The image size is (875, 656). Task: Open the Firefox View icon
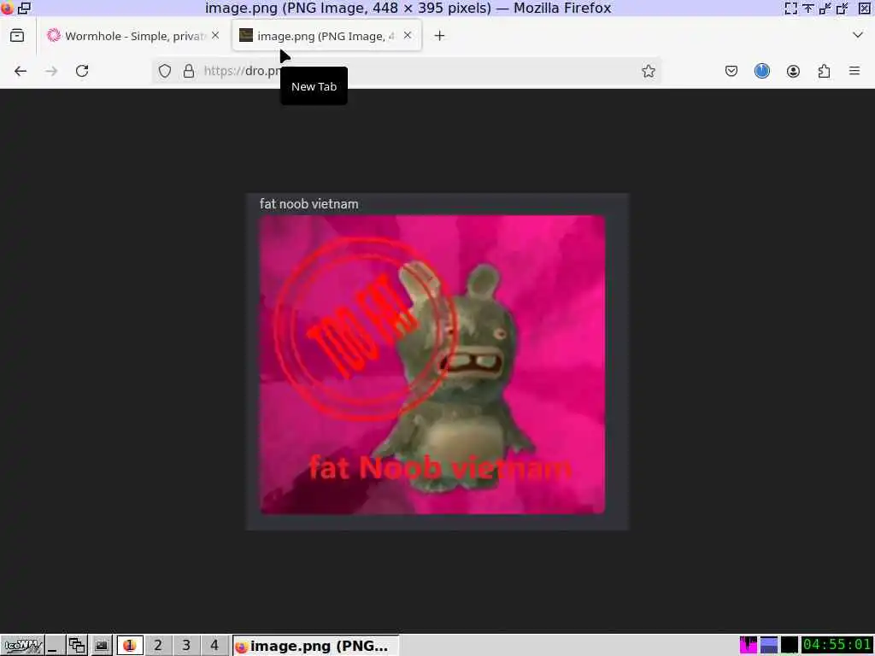click(17, 36)
